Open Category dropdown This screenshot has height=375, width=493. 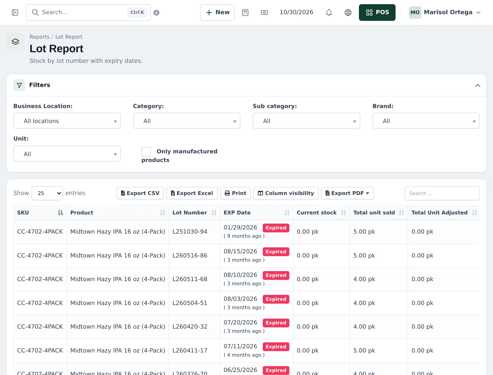click(187, 121)
